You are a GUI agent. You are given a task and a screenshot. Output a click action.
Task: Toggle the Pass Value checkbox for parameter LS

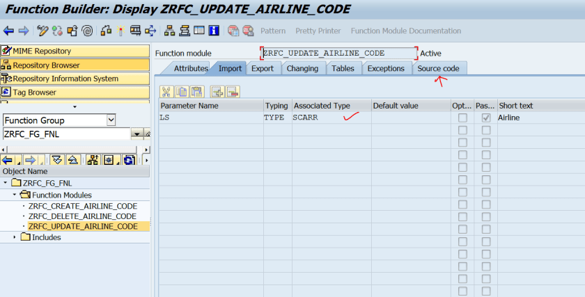(486, 118)
